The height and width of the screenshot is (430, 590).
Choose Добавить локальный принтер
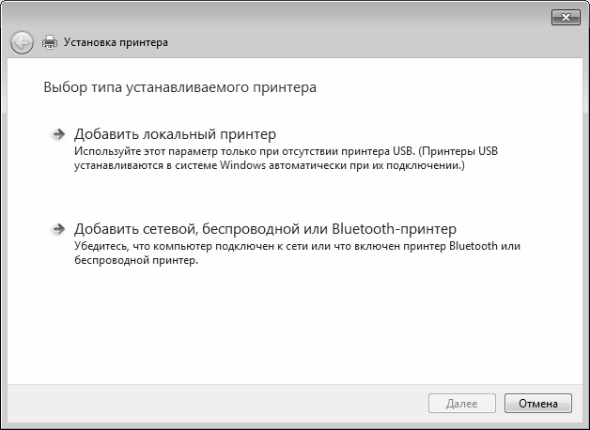pos(175,135)
